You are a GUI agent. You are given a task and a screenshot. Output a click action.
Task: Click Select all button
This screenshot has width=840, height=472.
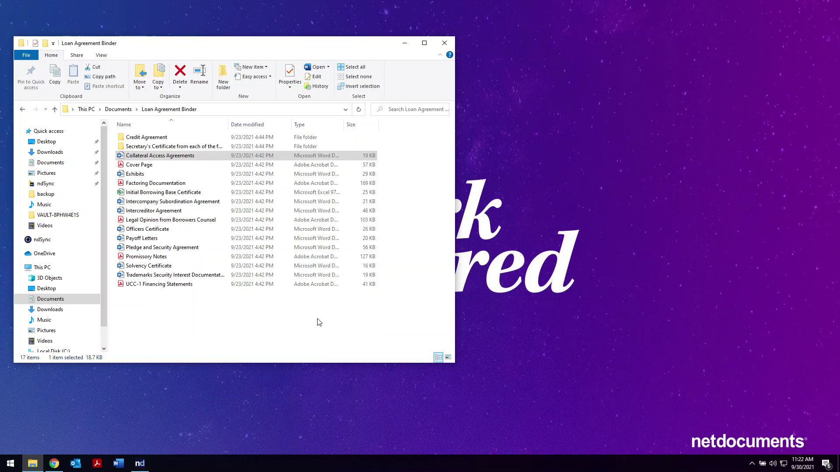(351, 67)
